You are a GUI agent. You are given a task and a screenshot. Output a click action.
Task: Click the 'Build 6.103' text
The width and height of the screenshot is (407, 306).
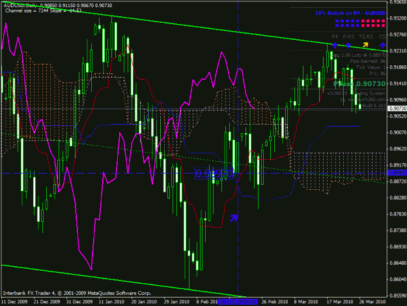[374, 105]
